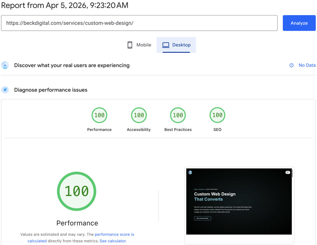Click inside the URL input field
317x245 pixels.
click(139, 23)
